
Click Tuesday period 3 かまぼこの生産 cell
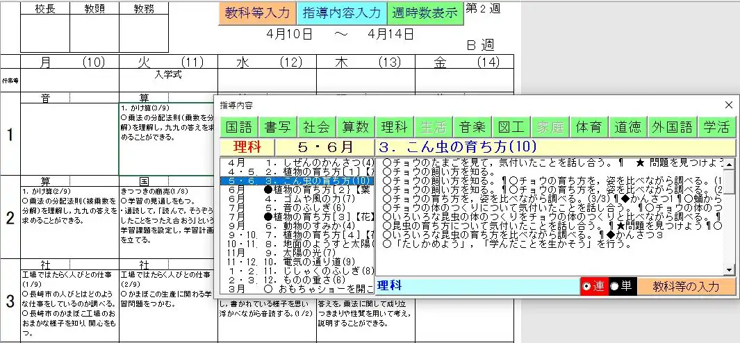[x=168, y=306]
